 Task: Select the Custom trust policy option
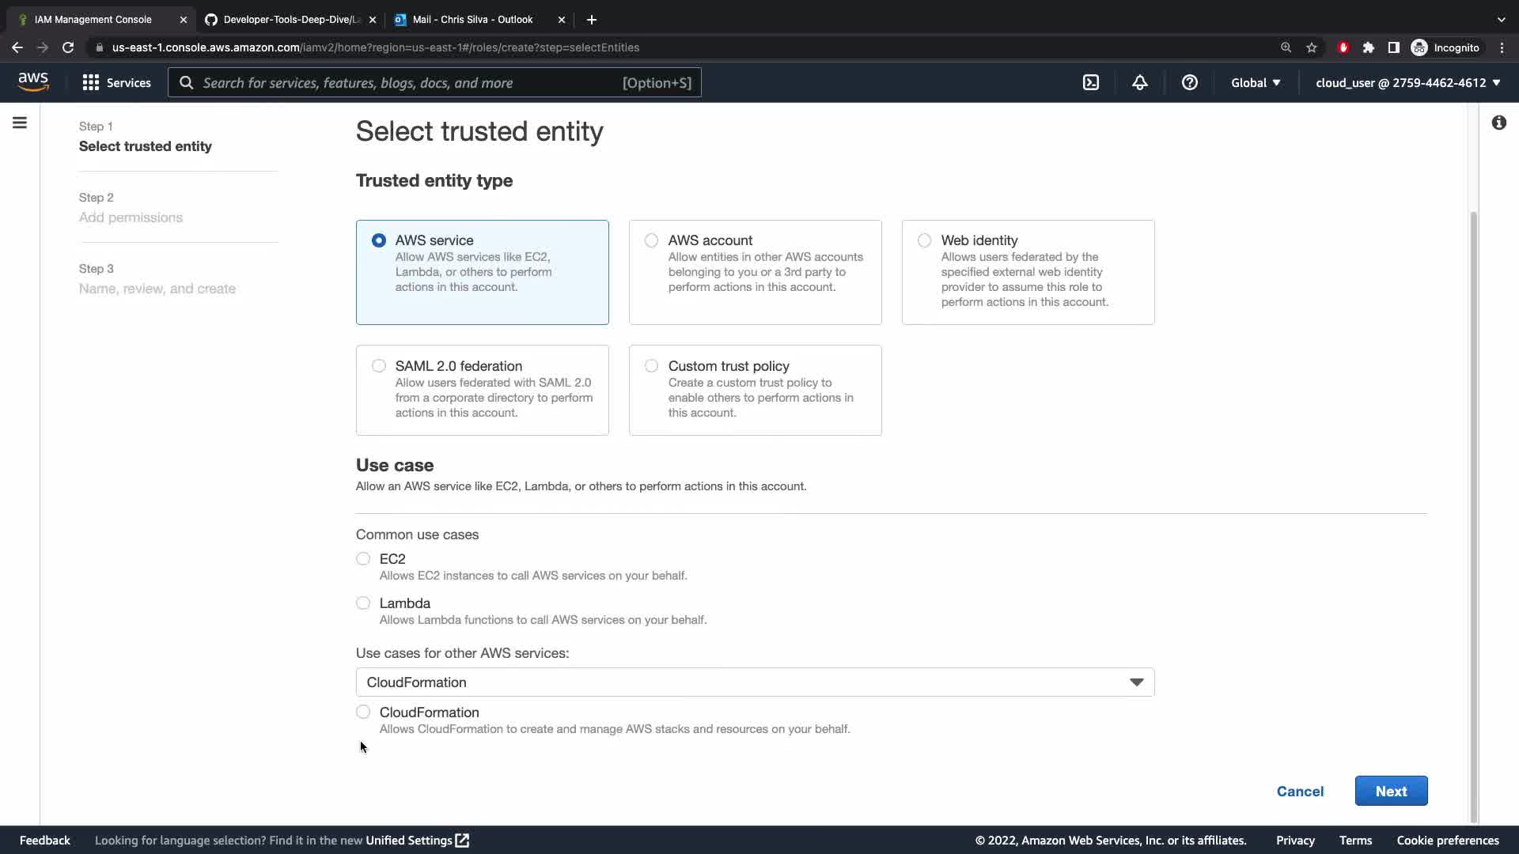tap(651, 366)
